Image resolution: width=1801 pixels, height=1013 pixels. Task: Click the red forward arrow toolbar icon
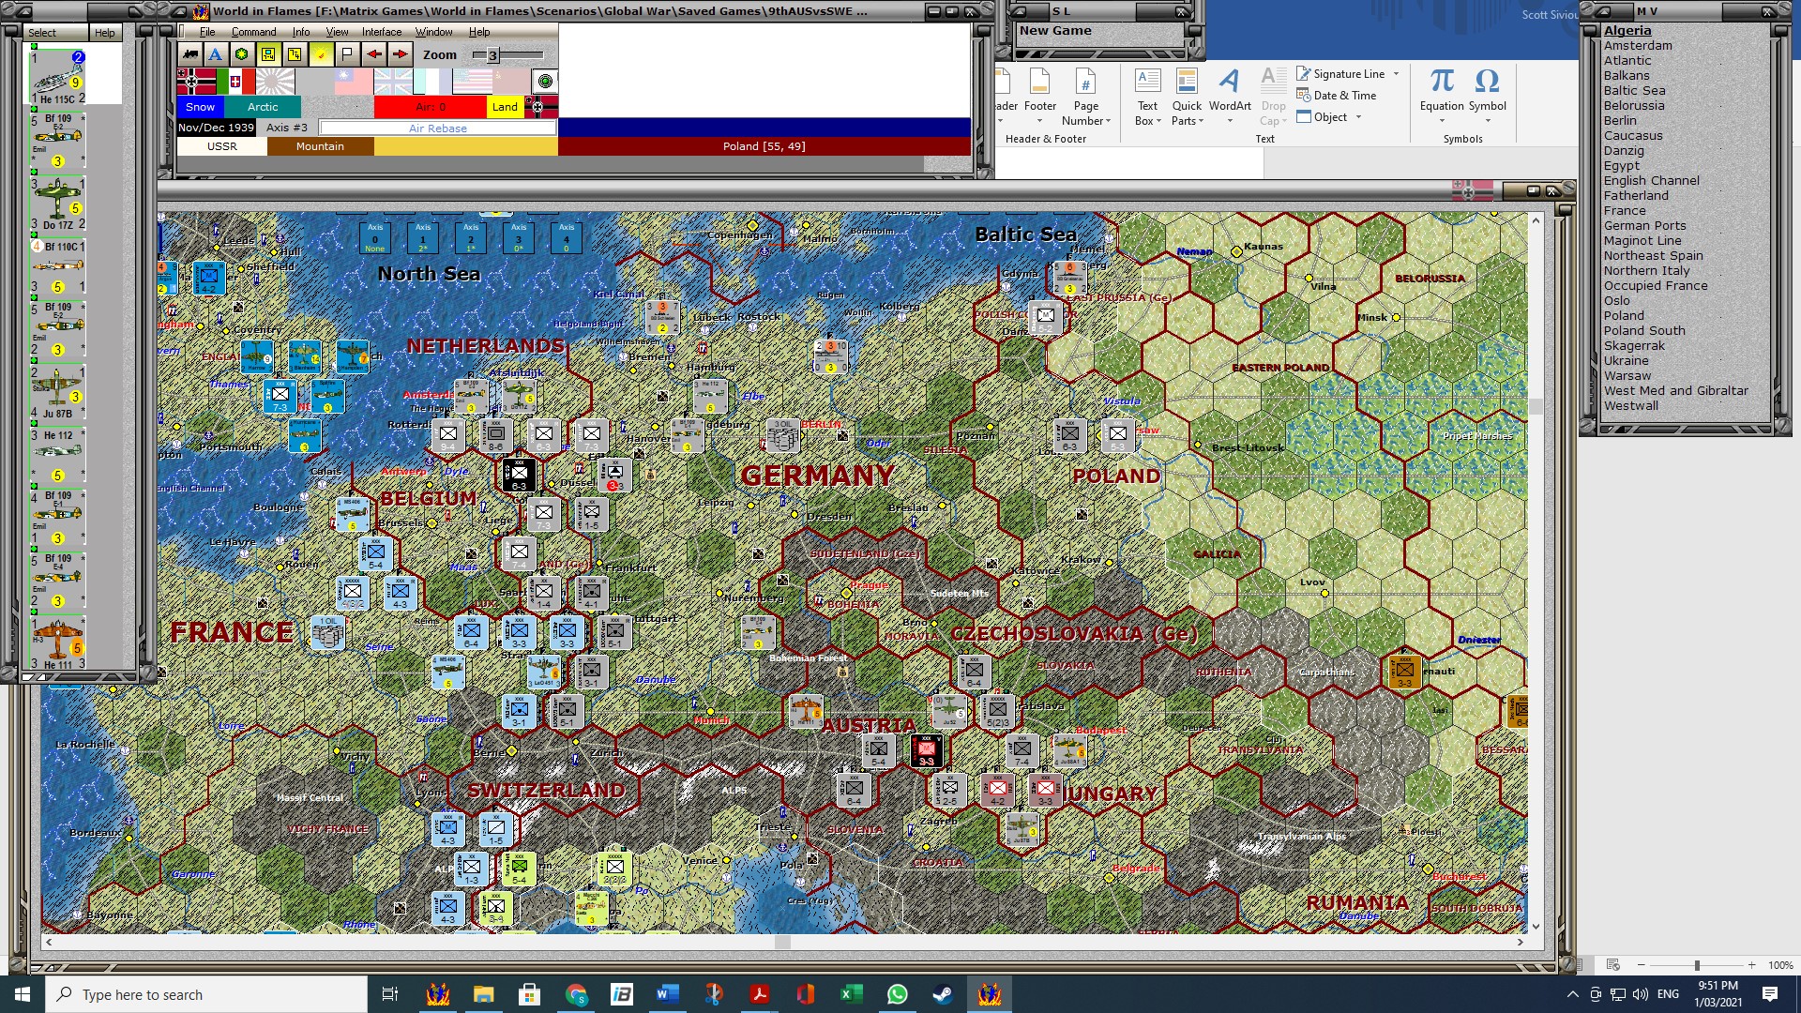[x=401, y=54]
